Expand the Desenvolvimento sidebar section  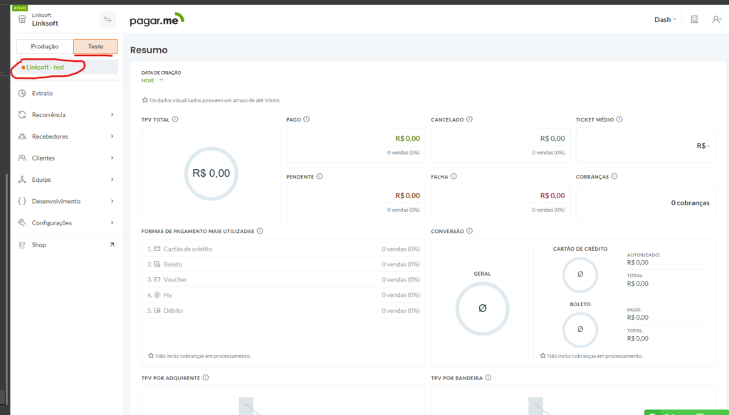66,201
